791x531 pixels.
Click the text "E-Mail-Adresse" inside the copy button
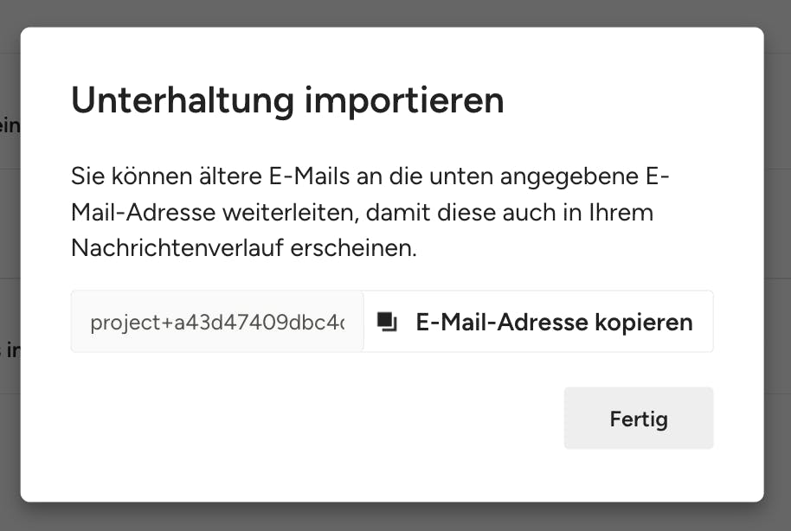[502, 323]
